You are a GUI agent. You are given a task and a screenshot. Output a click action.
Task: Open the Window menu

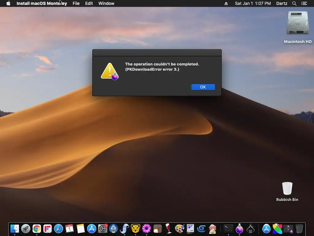pos(106,3)
